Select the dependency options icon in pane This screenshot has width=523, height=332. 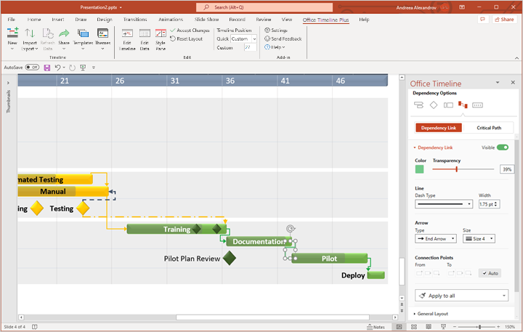pyautogui.click(x=463, y=105)
